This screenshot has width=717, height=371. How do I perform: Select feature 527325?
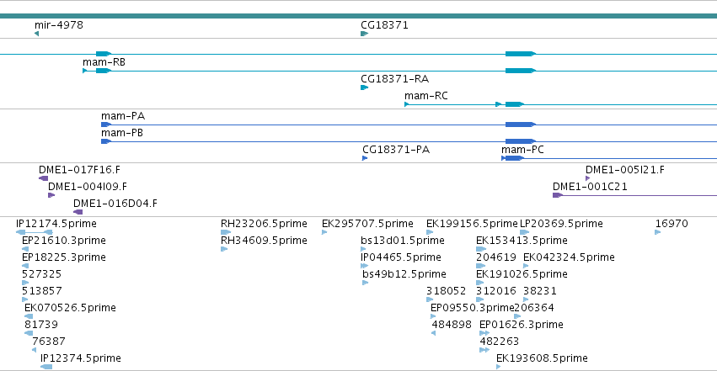[x=25, y=283]
